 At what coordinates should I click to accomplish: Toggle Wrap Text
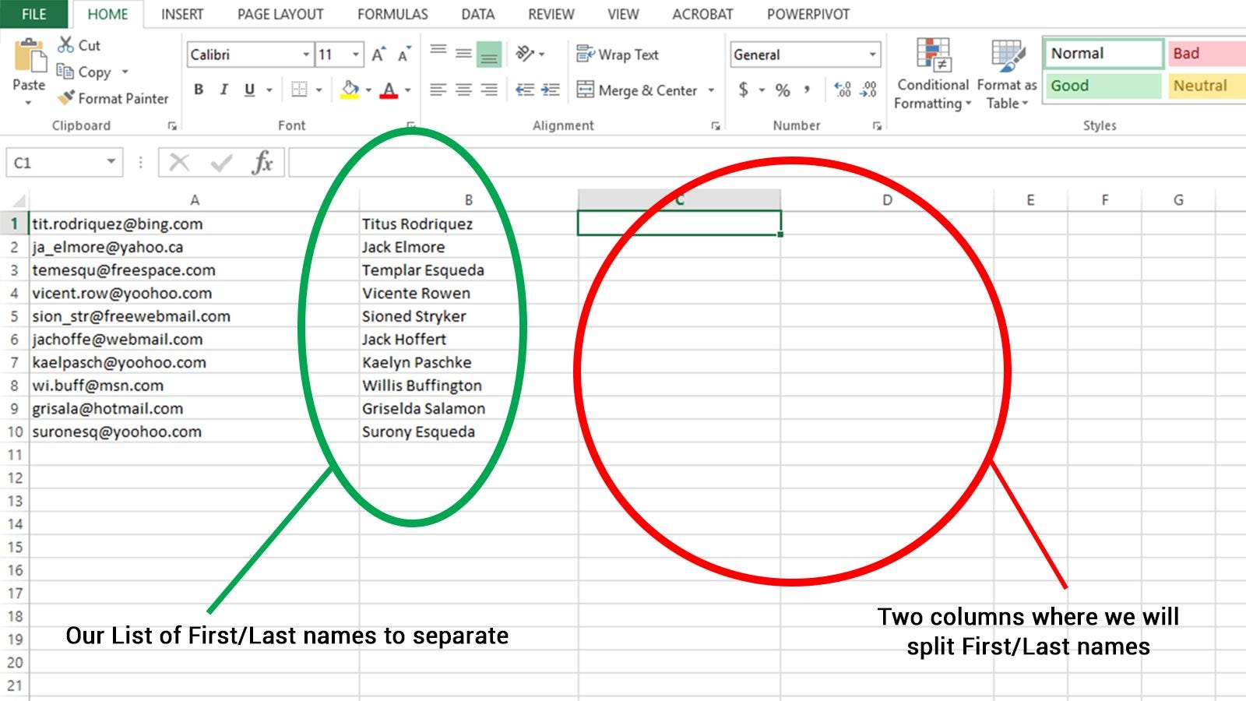(618, 55)
